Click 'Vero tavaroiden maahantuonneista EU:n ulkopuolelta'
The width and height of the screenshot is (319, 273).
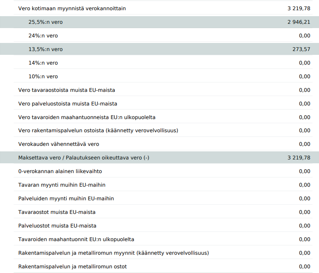click(90, 117)
